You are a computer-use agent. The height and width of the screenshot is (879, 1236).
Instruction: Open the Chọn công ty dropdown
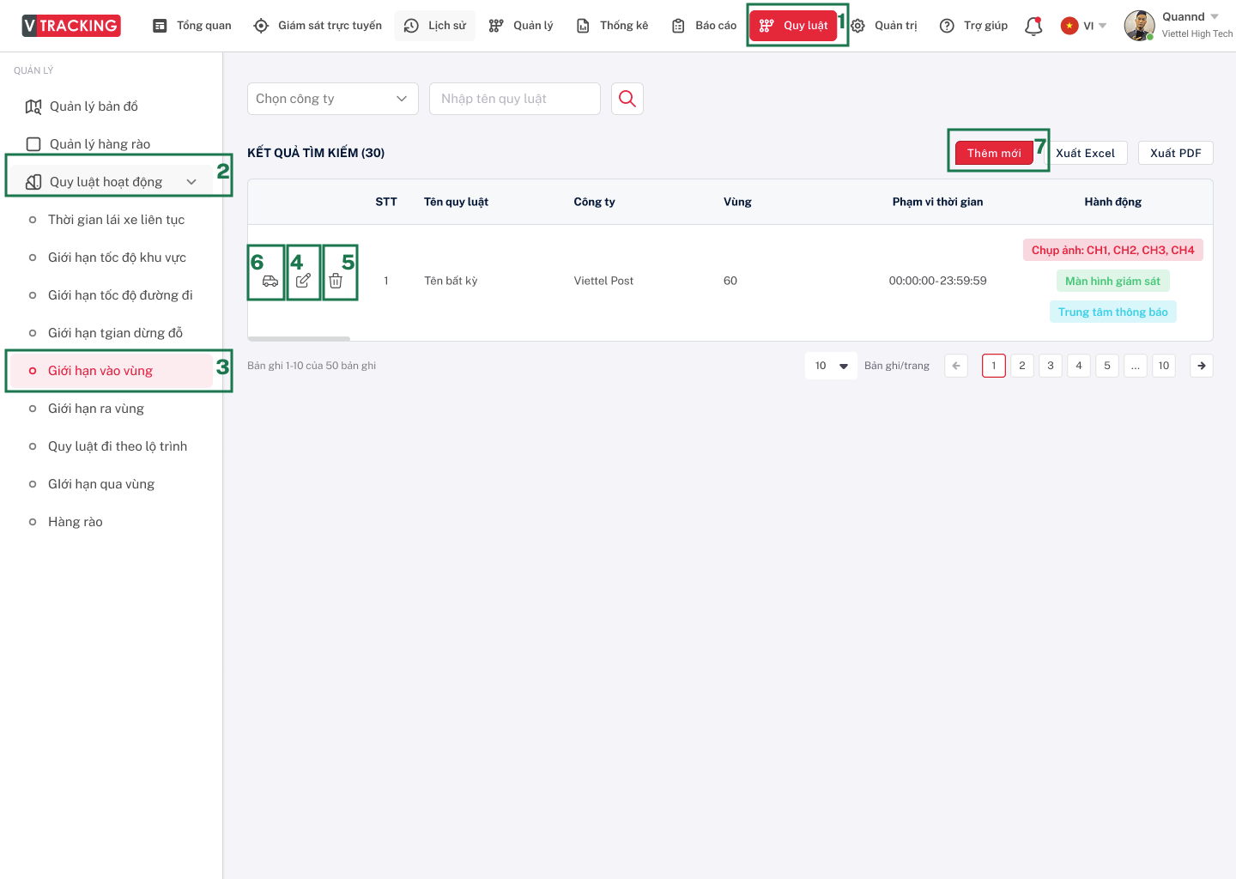pos(333,99)
